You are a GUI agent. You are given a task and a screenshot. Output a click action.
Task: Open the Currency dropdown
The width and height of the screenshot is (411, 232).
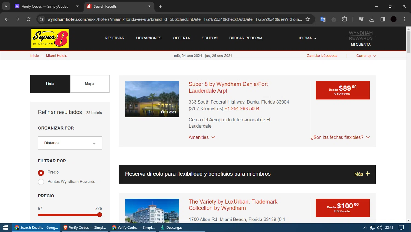coord(366,56)
